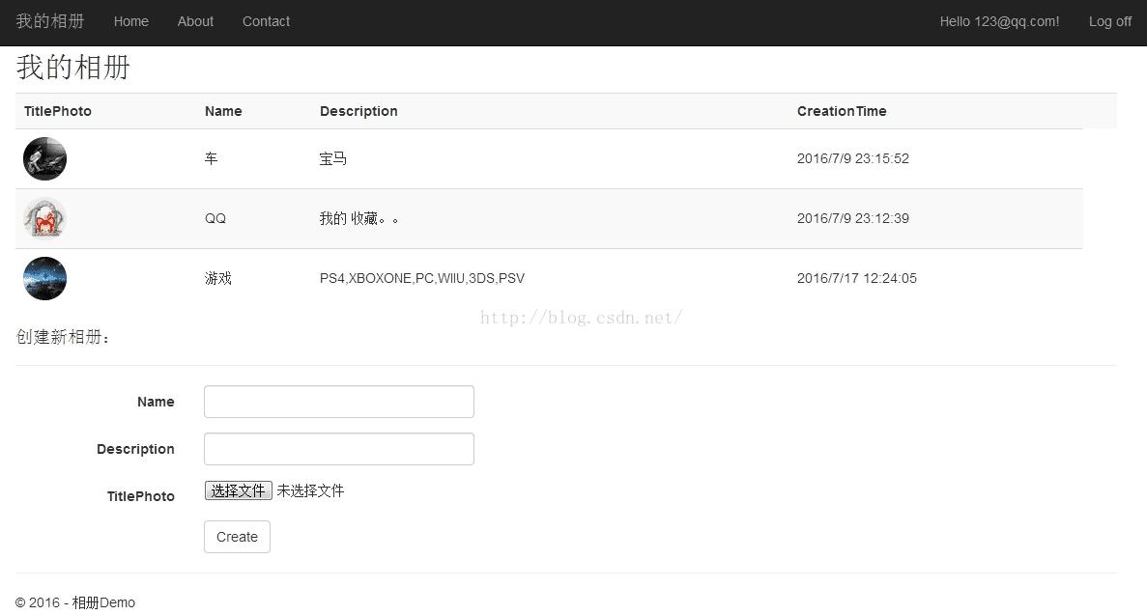Open the Hello 123@qq.com! account link
The height and width of the screenshot is (615, 1147).
pyautogui.click(x=999, y=21)
